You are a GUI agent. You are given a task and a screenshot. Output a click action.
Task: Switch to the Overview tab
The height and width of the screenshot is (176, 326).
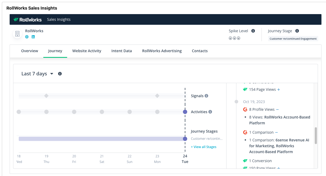click(x=30, y=51)
